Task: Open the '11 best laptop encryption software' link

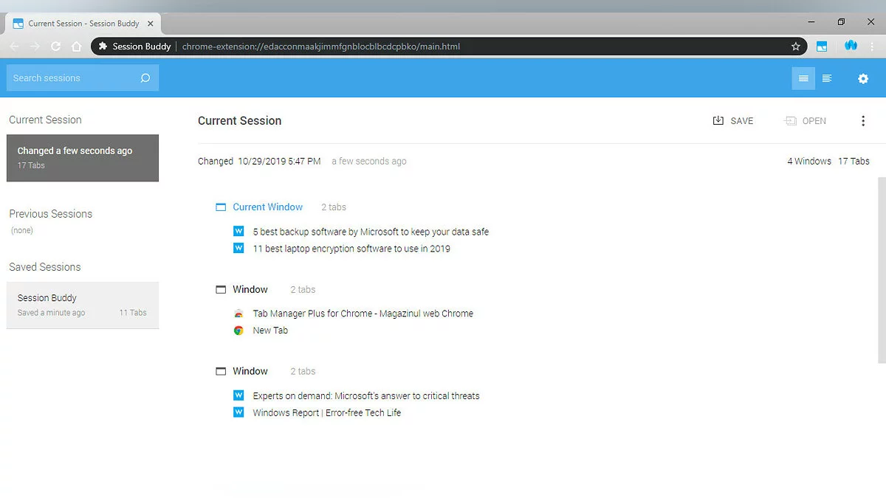Action: point(351,249)
